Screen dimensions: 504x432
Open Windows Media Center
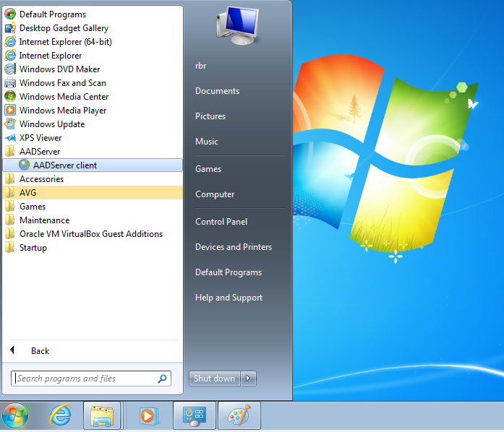(64, 97)
